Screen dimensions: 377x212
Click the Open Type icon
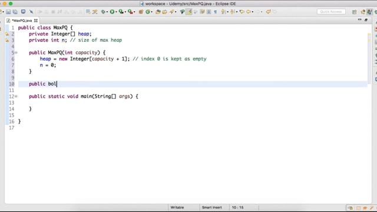pyautogui.click(x=158, y=12)
